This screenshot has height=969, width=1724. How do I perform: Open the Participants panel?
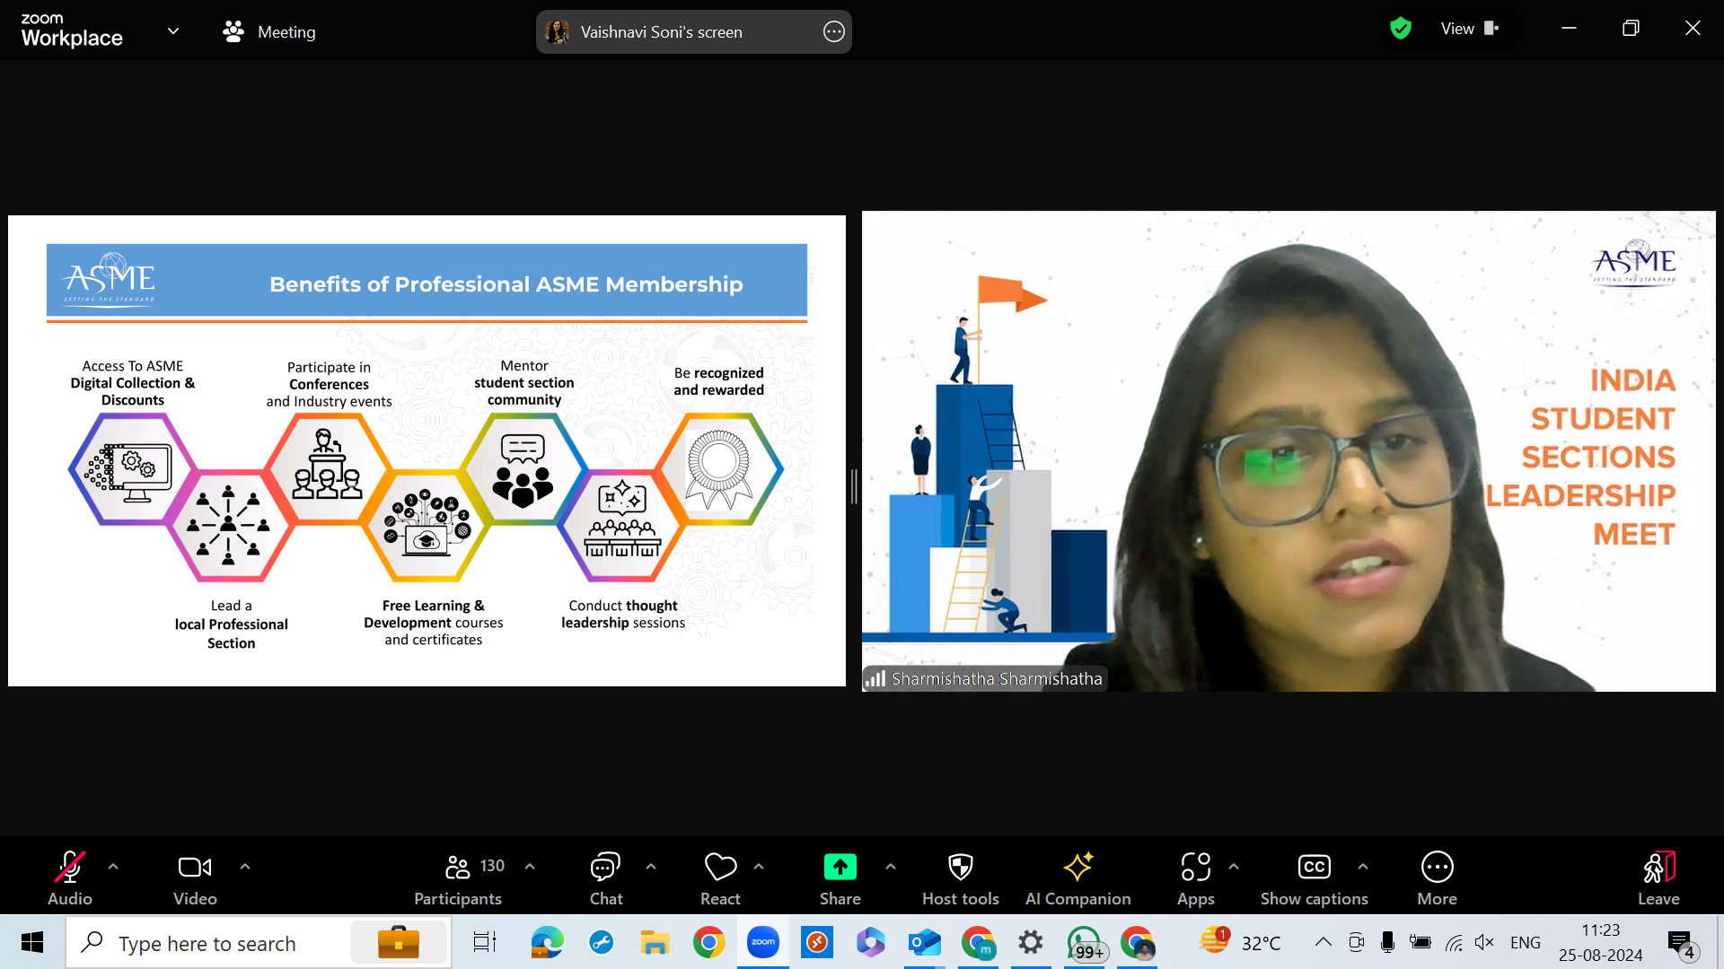(x=458, y=878)
